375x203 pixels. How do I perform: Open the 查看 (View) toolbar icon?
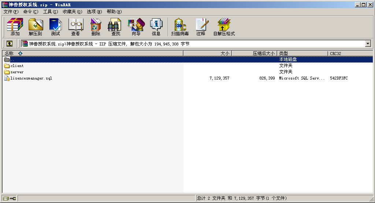point(75,27)
